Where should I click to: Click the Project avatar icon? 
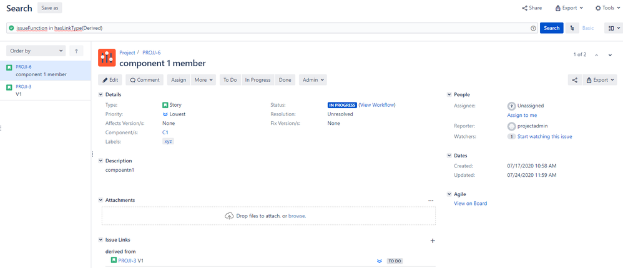[107, 57]
